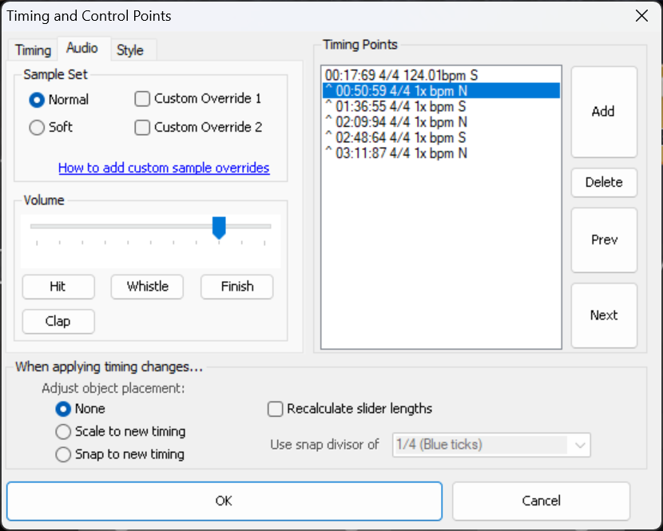The height and width of the screenshot is (531, 663).
Task: Open the Style tab
Action: click(x=130, y=50)
